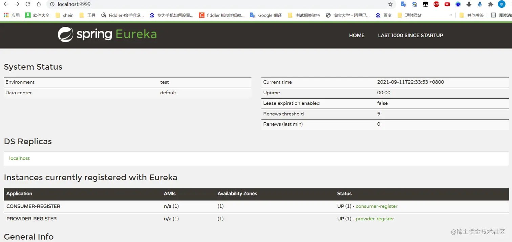This screenshot has width=512, height=242.
Task: Open LAST 1000 SINCE STARTUP page
Action: click(x=410, y=35)
